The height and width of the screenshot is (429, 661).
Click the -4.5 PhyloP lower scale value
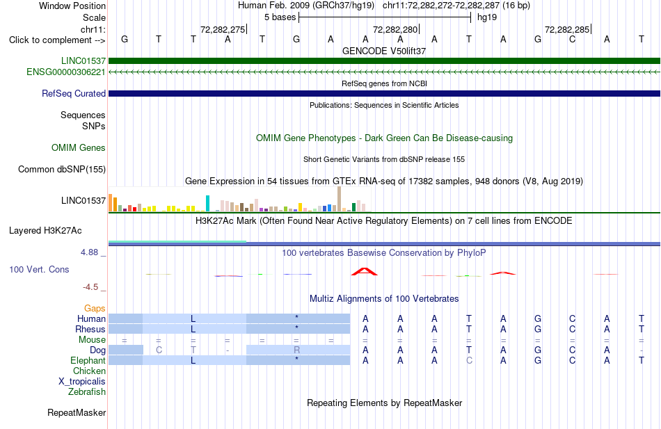(90, 287)
